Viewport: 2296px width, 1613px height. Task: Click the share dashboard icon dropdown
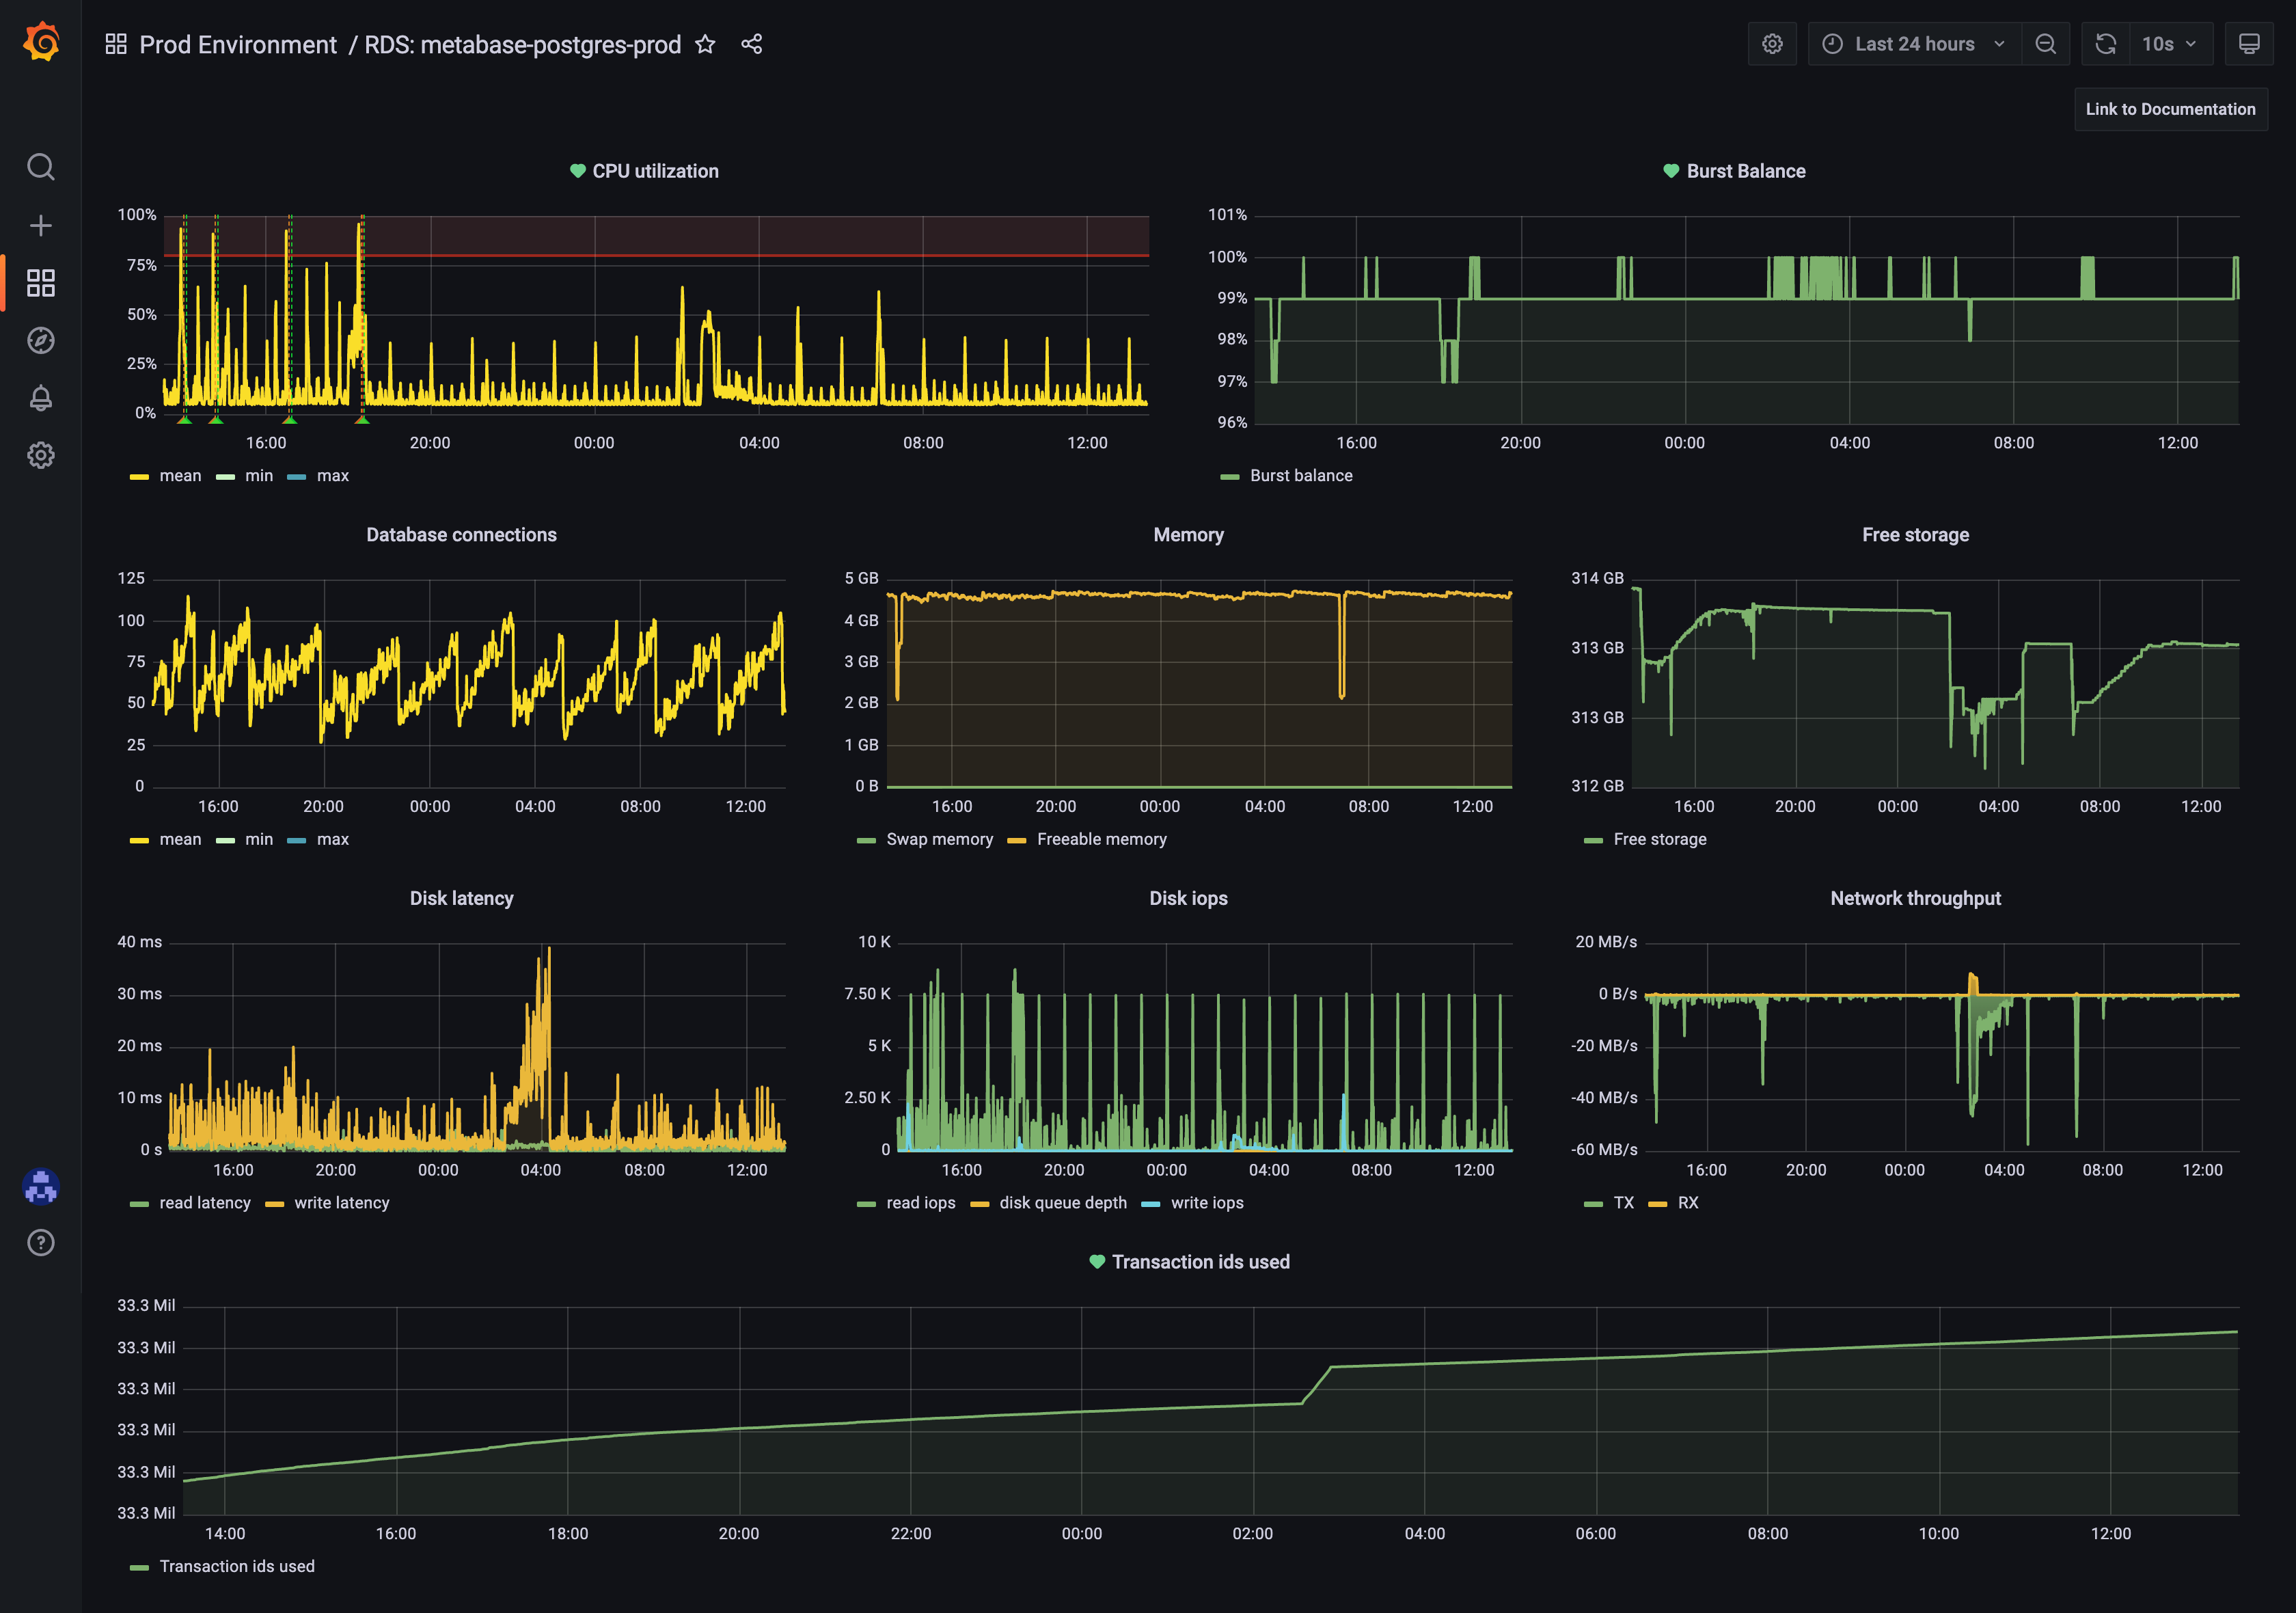coord(754,45)
